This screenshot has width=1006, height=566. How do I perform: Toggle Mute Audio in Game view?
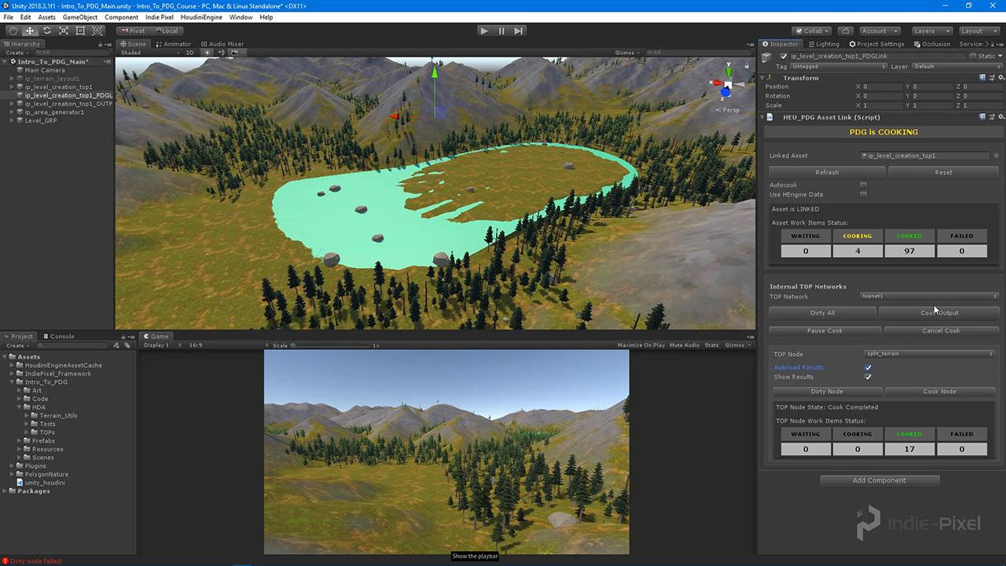(685, 345)
